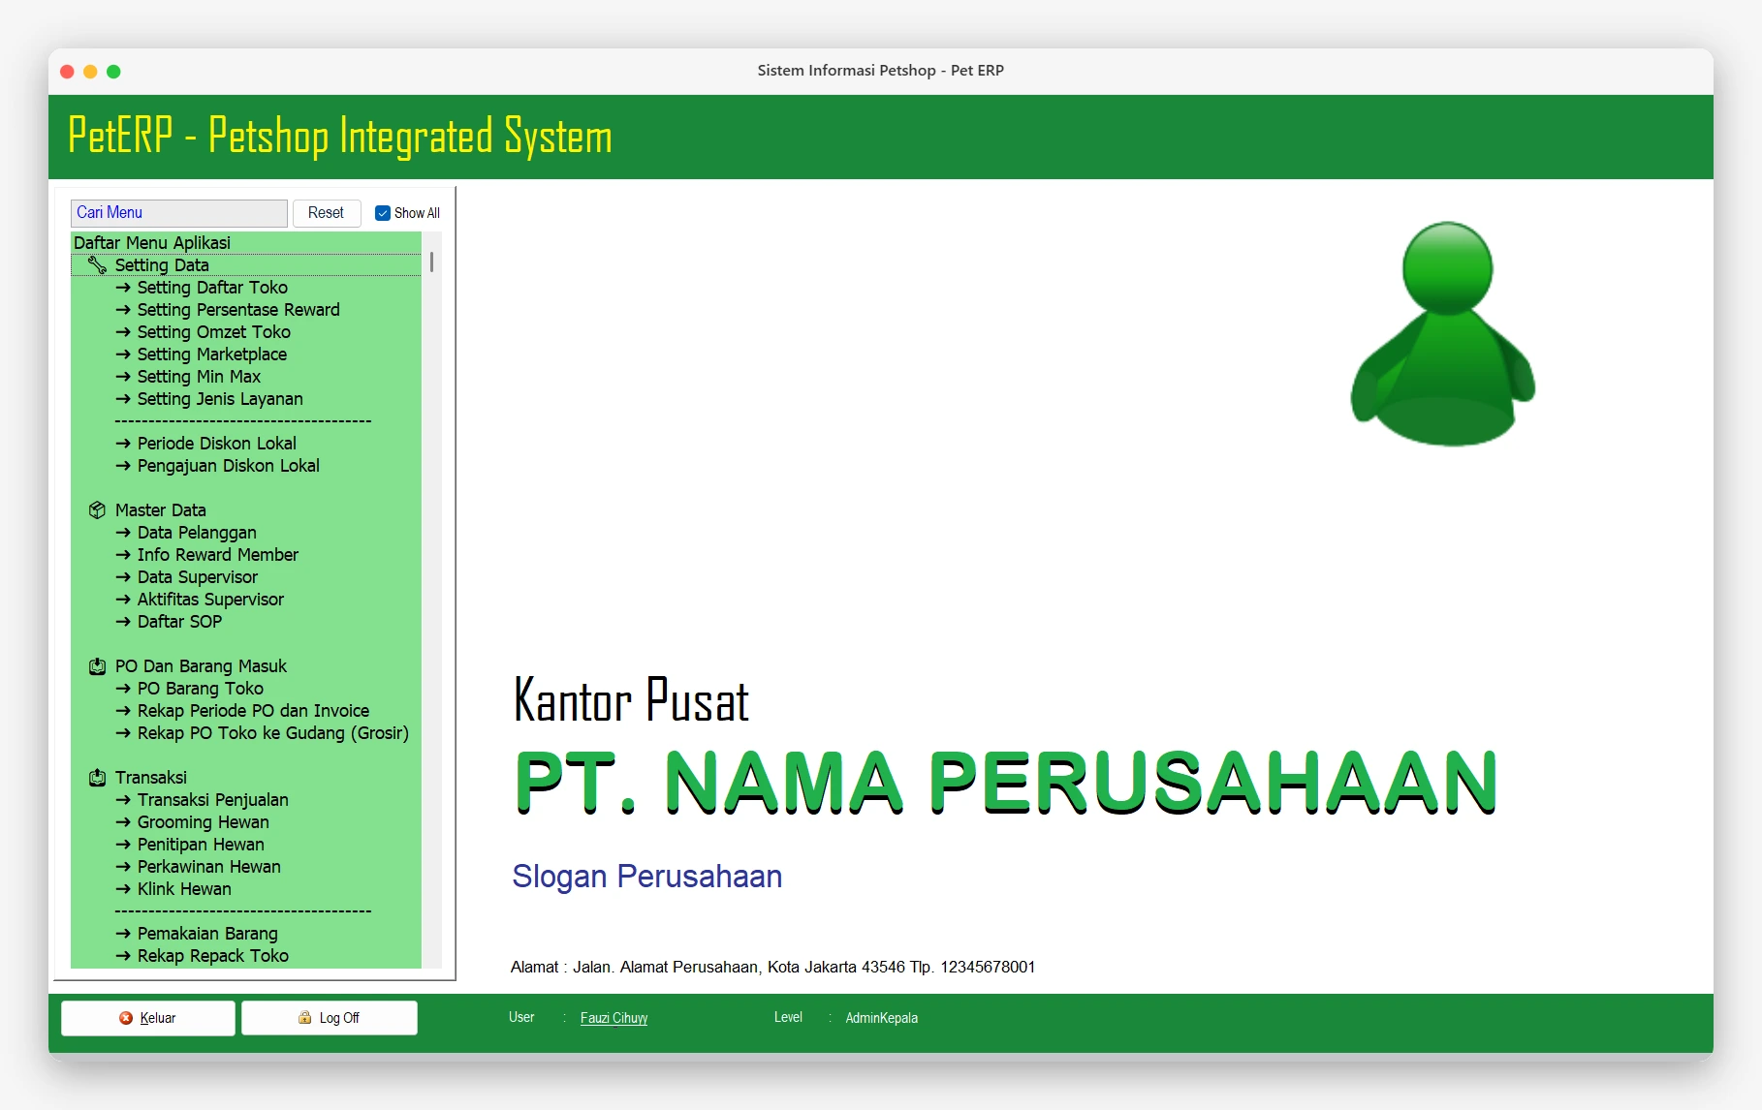Click the arrow icon beside Klink Hewan

pos(123,889)
